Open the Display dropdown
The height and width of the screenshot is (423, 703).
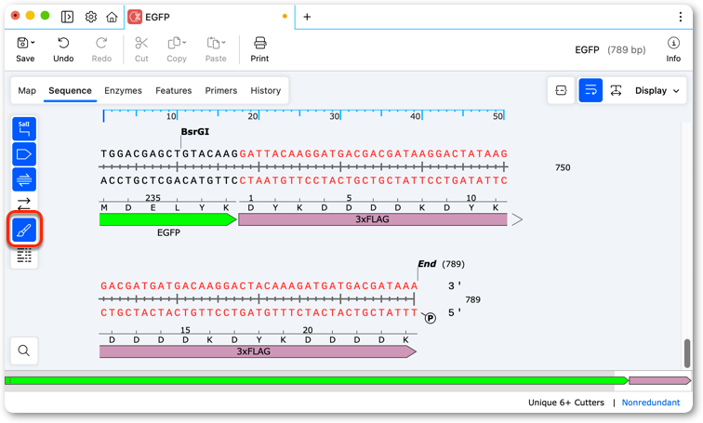[657, 90]
